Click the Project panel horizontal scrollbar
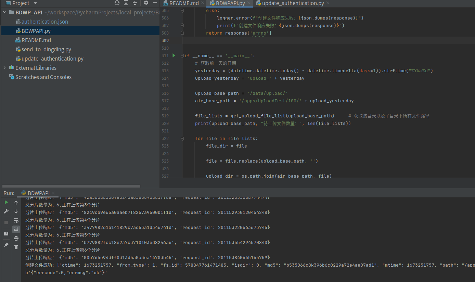Screen dimensions: 475x282 (71, 186)
